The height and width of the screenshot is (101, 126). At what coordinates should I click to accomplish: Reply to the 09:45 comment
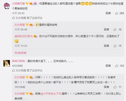tap(108, 13)
